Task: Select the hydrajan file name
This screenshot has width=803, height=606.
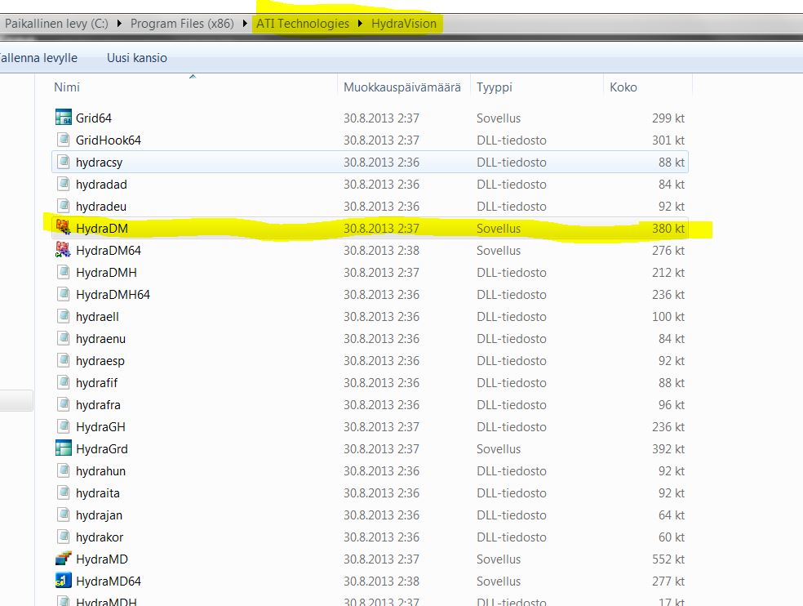Action: [x=99, y=515]
